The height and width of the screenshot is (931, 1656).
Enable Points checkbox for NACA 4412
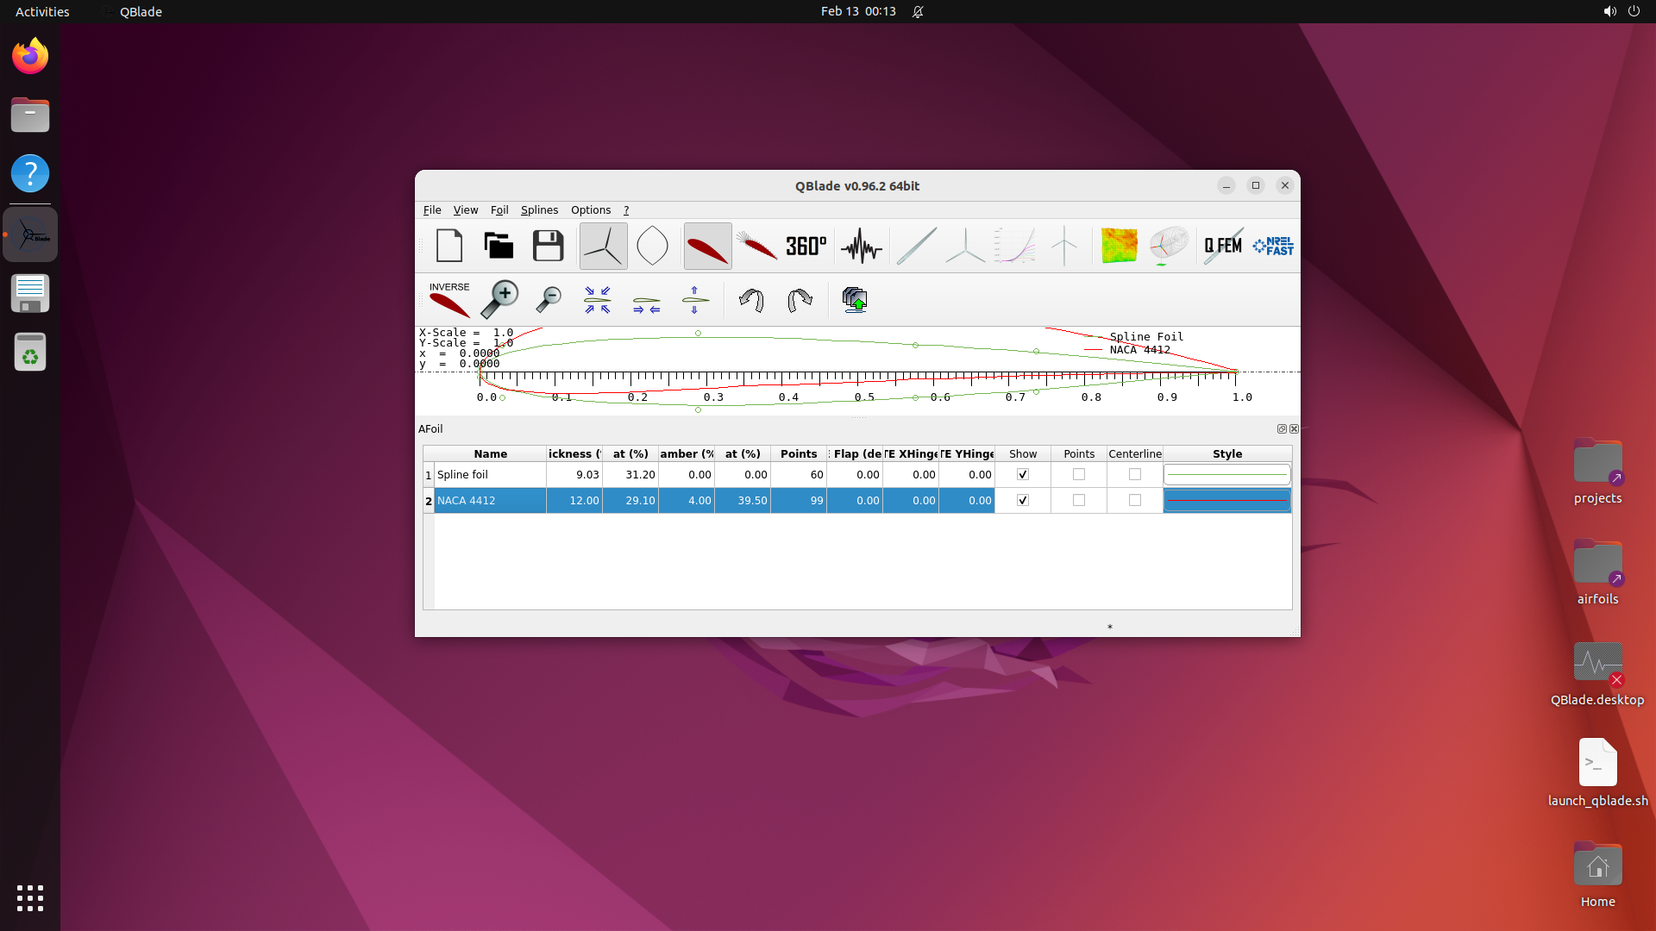(x=1079, y=501)
